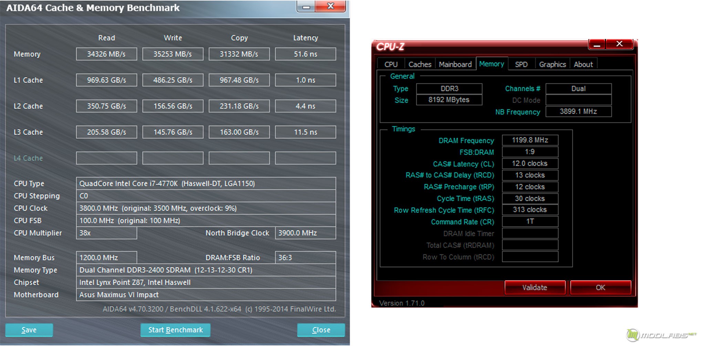Image resolution: width=701 pixels, height=346 pixels.
Task: Open the About tab in CPU-Z
Action: [x=583, y=64]
